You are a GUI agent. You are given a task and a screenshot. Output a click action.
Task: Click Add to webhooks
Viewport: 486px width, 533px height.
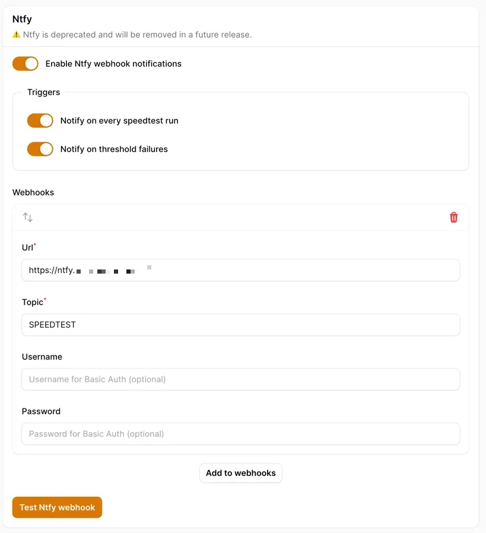pyautogui.click(x=240, y=473)
